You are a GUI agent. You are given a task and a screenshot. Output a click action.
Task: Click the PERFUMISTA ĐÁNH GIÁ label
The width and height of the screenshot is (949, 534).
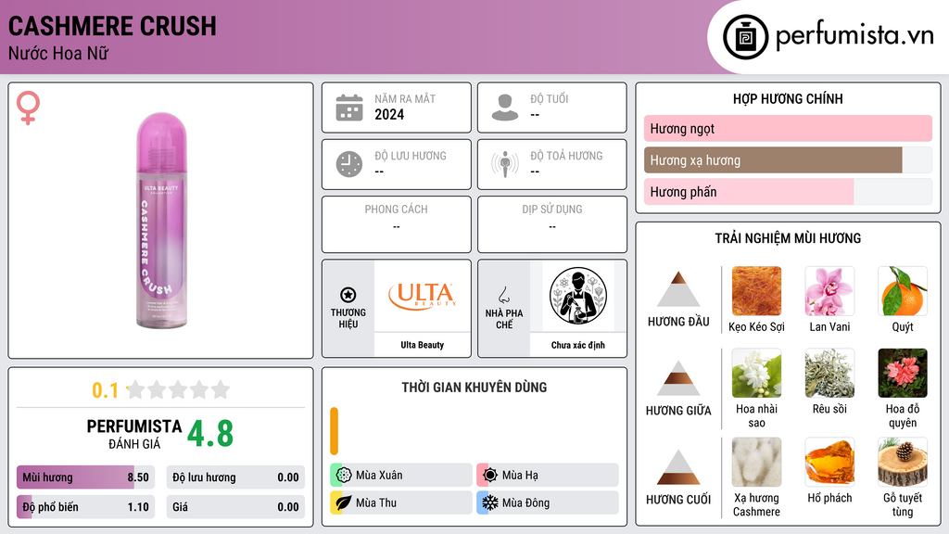pyautogui.click(x=134, y=434)
